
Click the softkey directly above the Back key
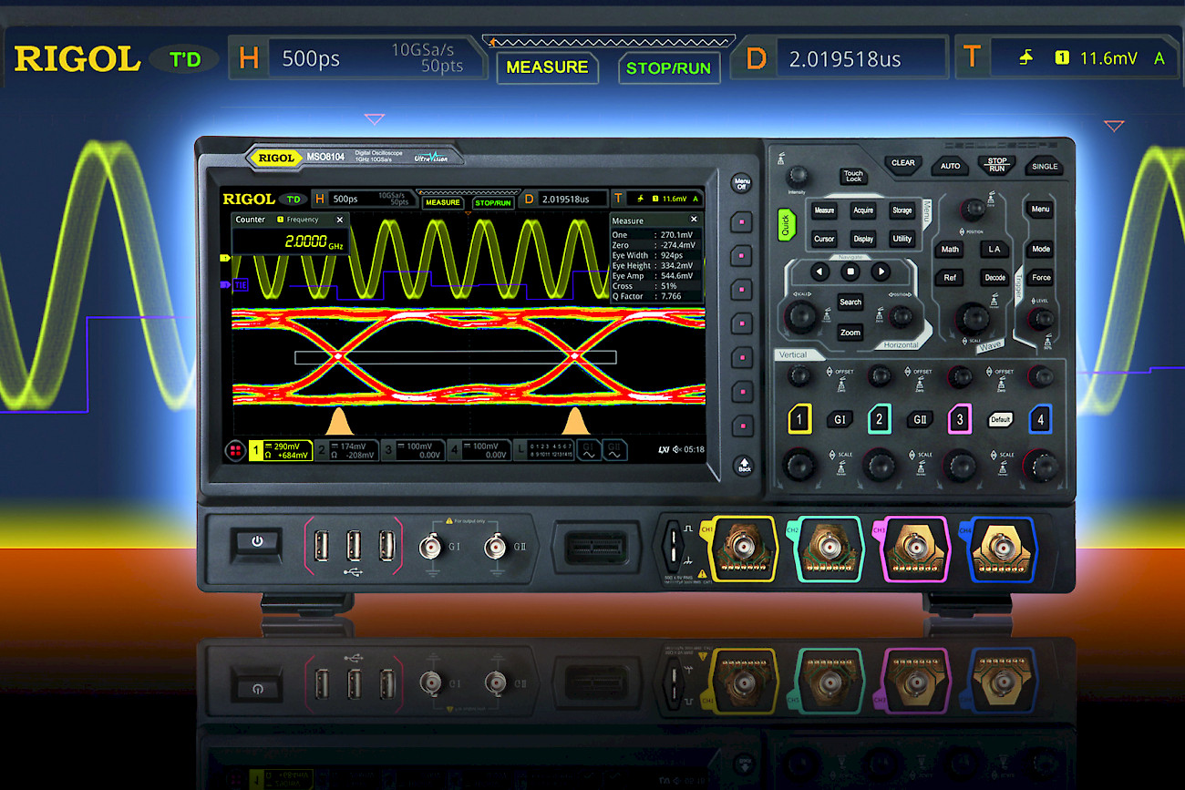[743, 425]
